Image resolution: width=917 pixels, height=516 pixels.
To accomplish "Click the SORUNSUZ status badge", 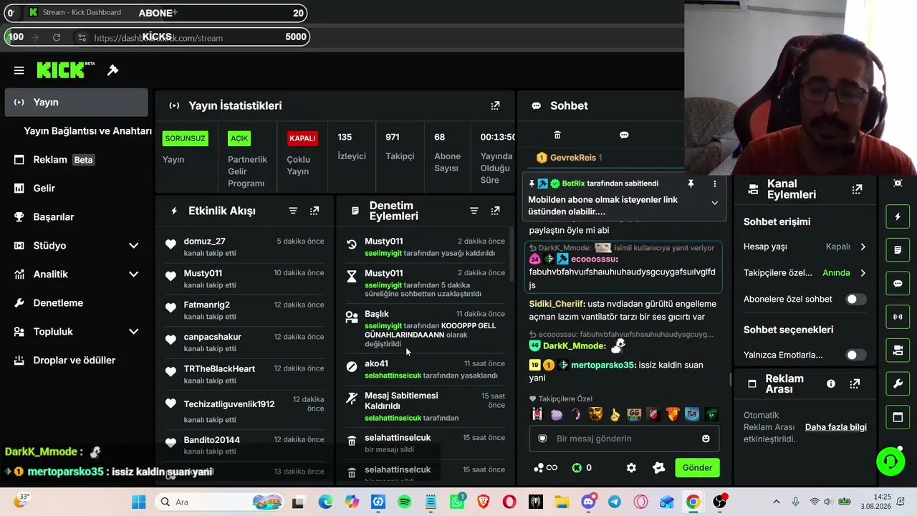I will tap(186, 138).
